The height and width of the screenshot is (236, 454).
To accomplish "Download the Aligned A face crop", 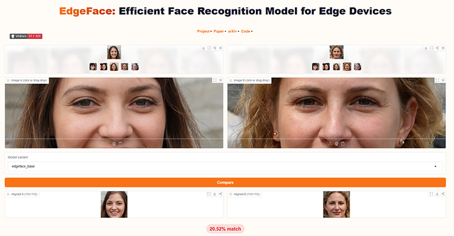I will (x=215, y=194).
